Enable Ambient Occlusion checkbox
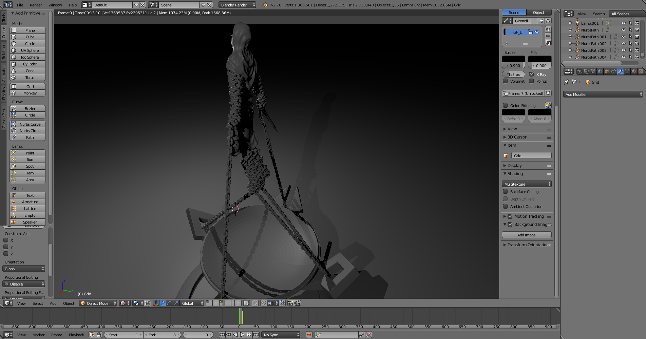Viewport: 646px width, 339px height. tap(505, 206)
